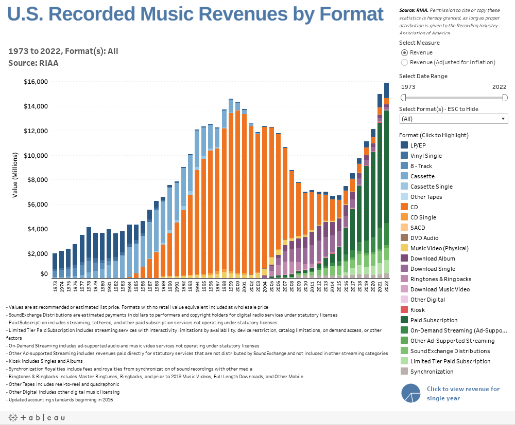Highlight the 8 - Track format in legend
Image resolution: width=515 pixels, height=425 pixels.
pos(405,166)
